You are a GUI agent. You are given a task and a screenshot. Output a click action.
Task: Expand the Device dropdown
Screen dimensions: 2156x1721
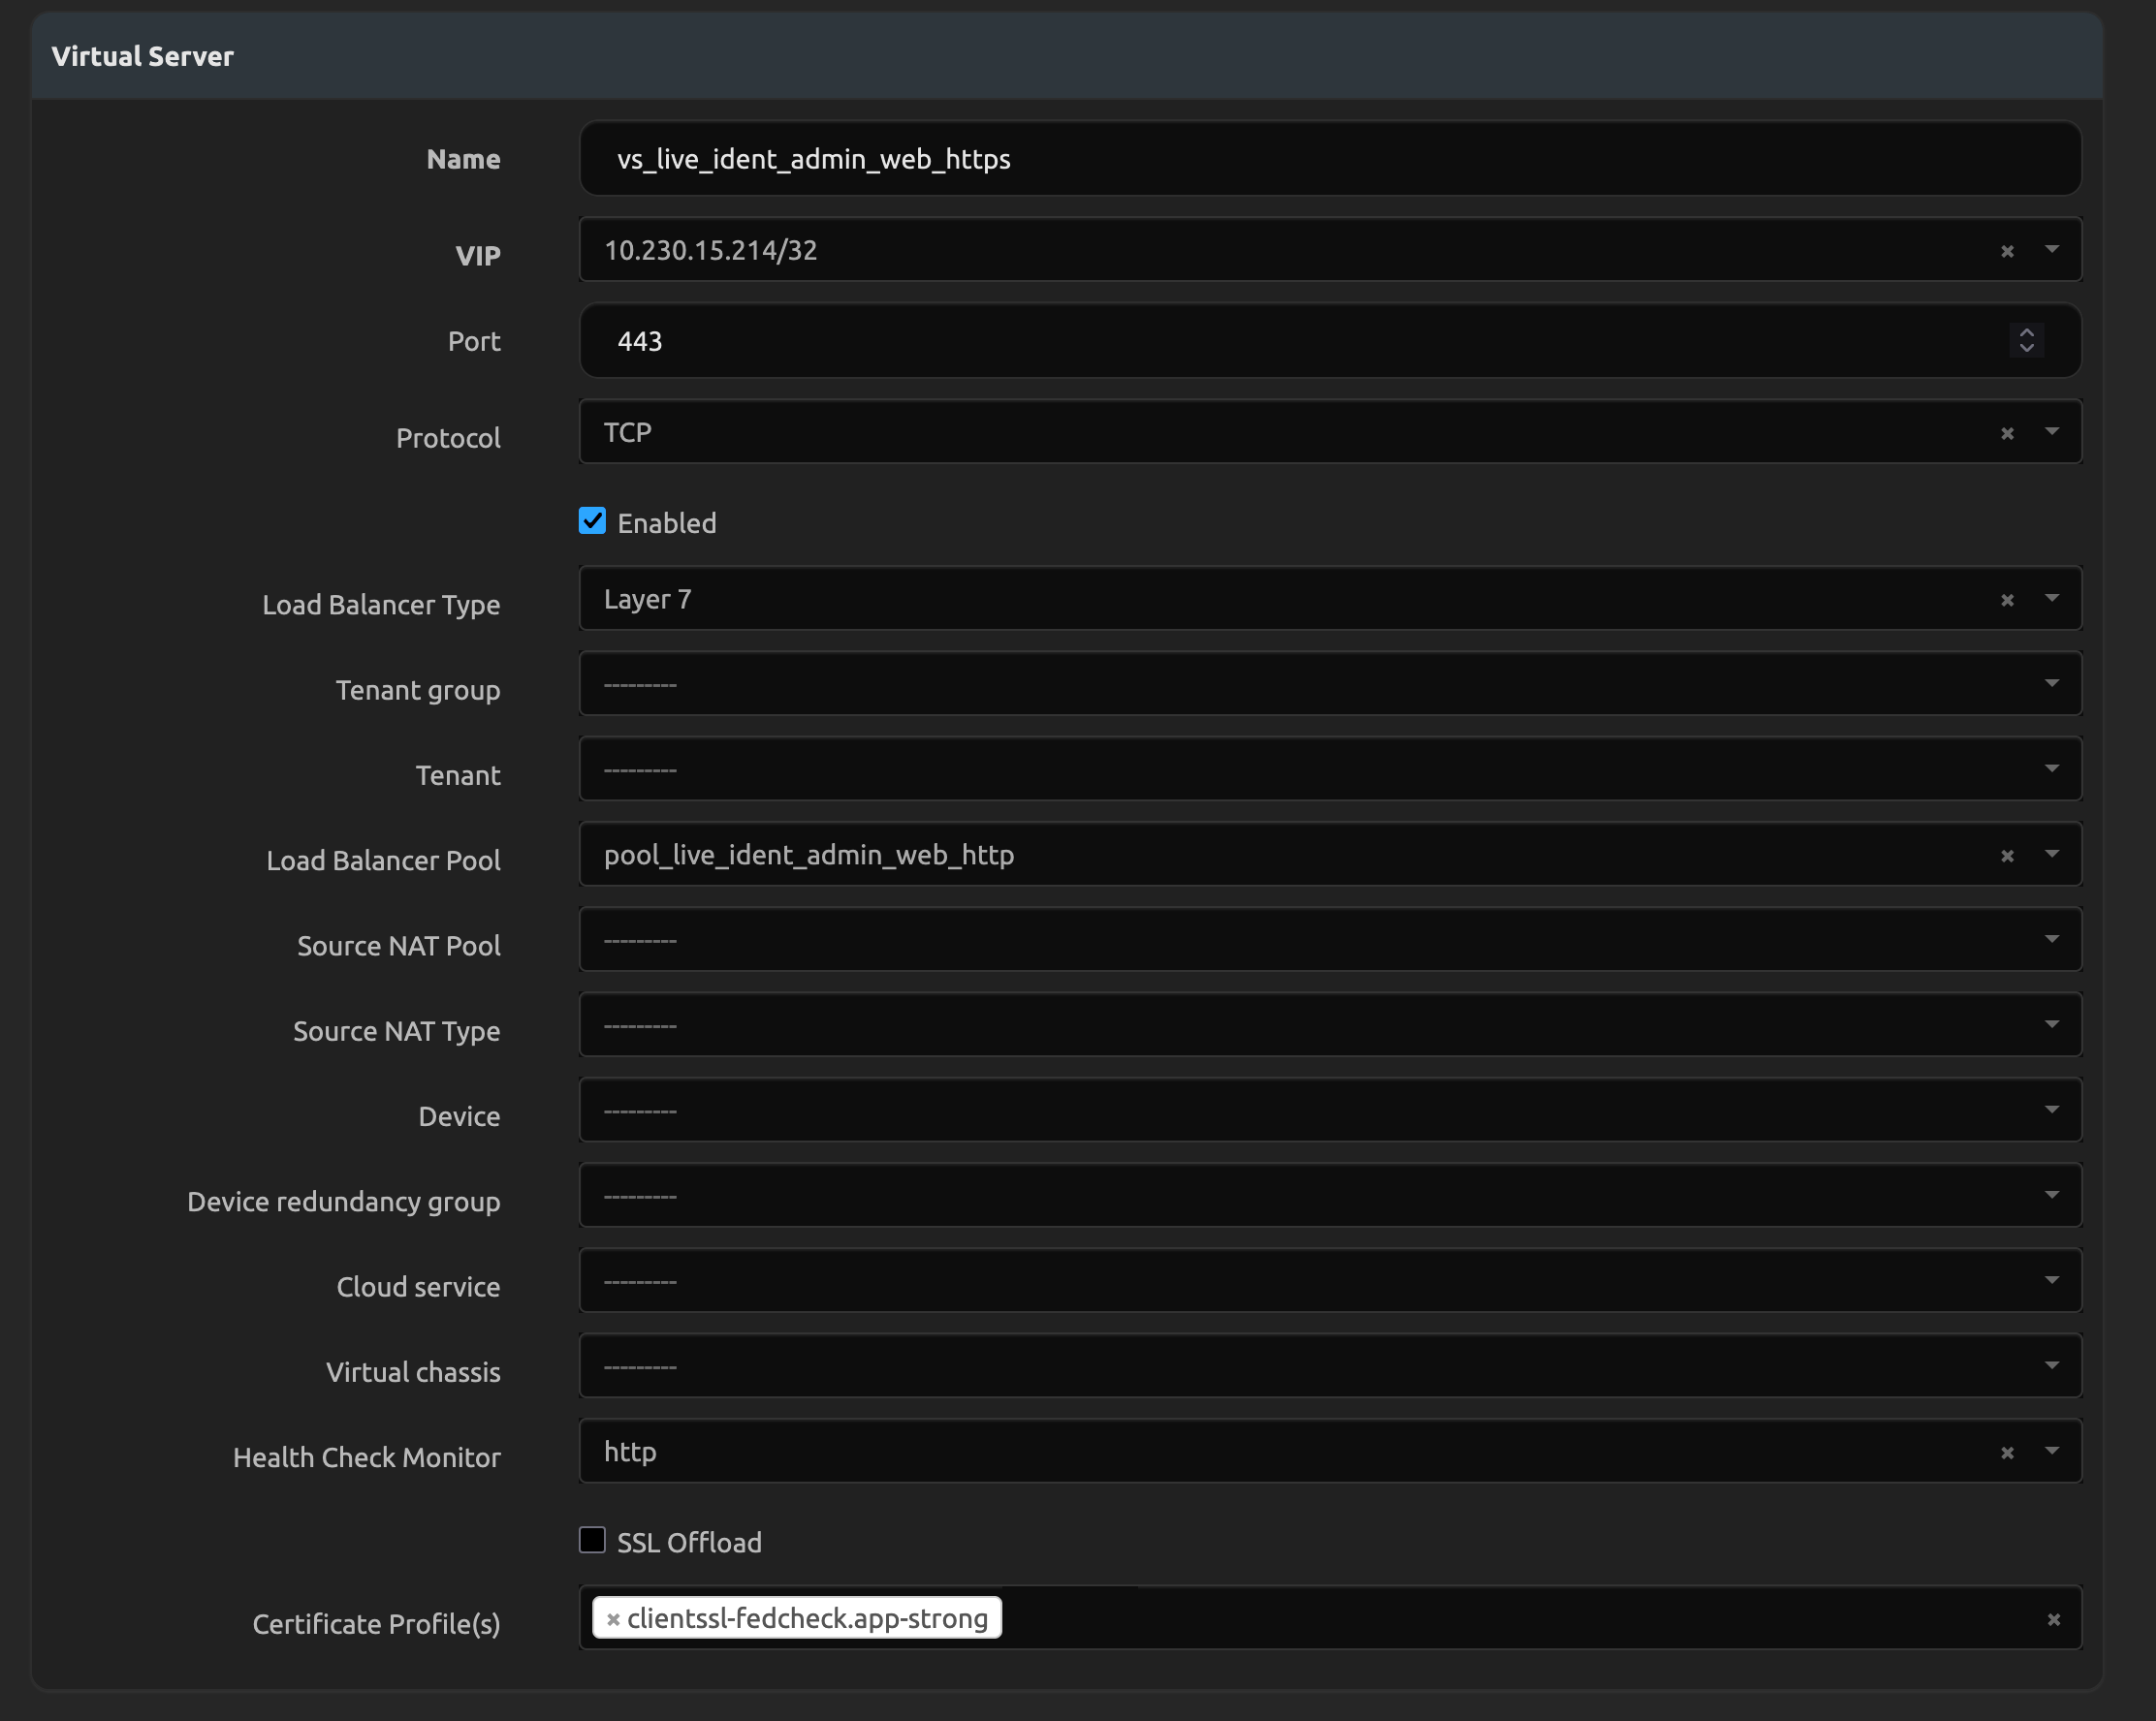pos(2051,1110)
